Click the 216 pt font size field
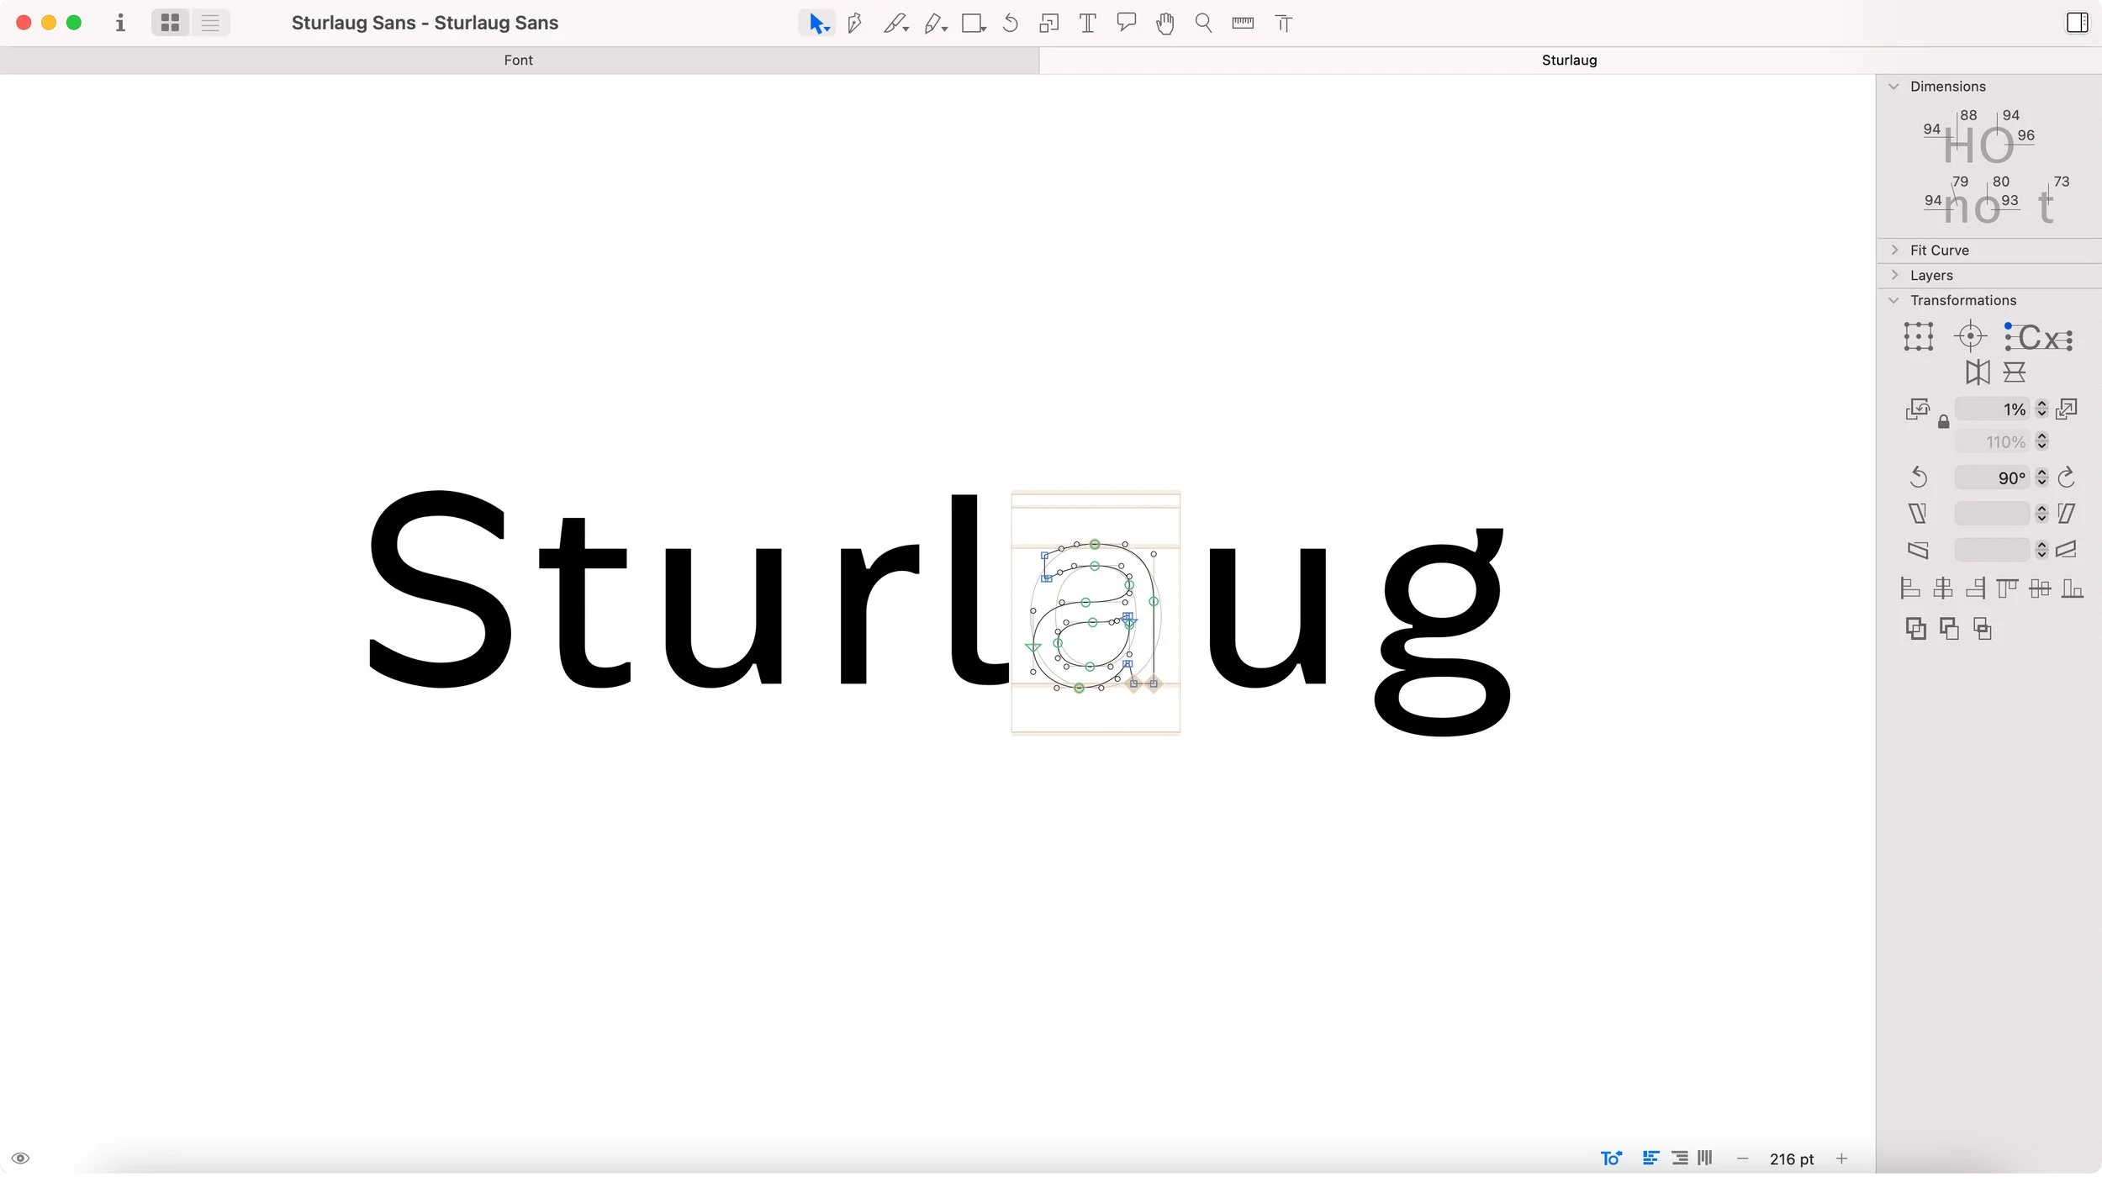The image size is (2102, 1182). [1792, 1158]
